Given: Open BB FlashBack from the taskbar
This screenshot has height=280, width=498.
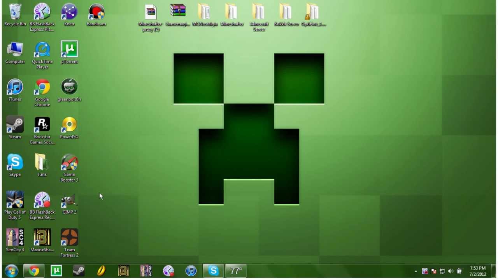Looking at the screenshot, I should coord(168,271).
